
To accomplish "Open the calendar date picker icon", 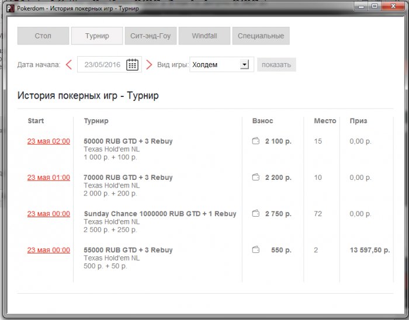I will (132, 64).
